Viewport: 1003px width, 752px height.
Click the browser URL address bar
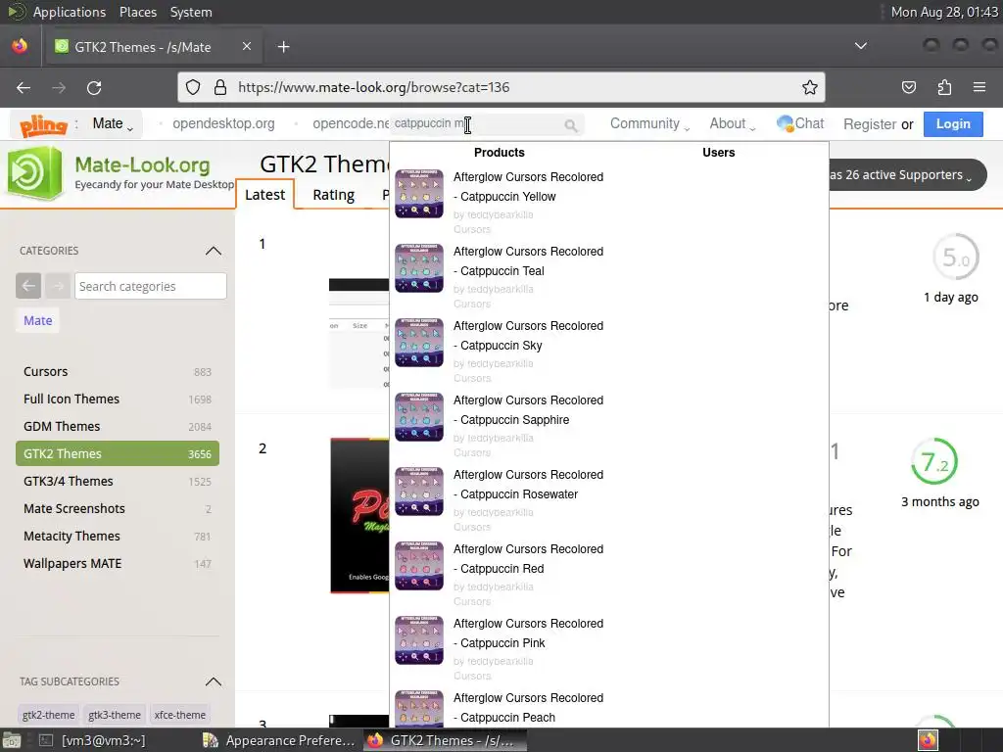(501, 87)
